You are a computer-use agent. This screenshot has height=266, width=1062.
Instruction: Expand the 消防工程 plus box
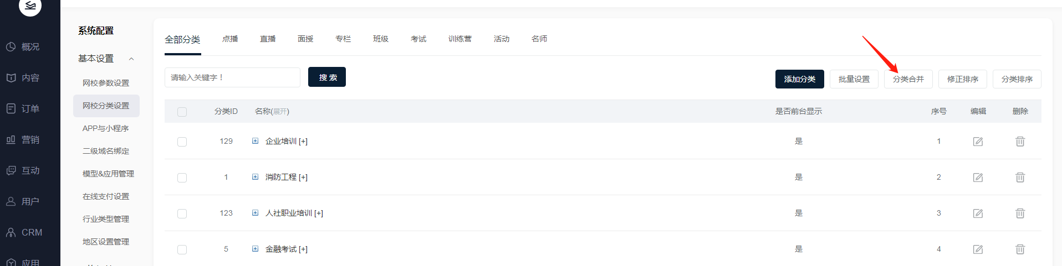(x=255, y=177)
